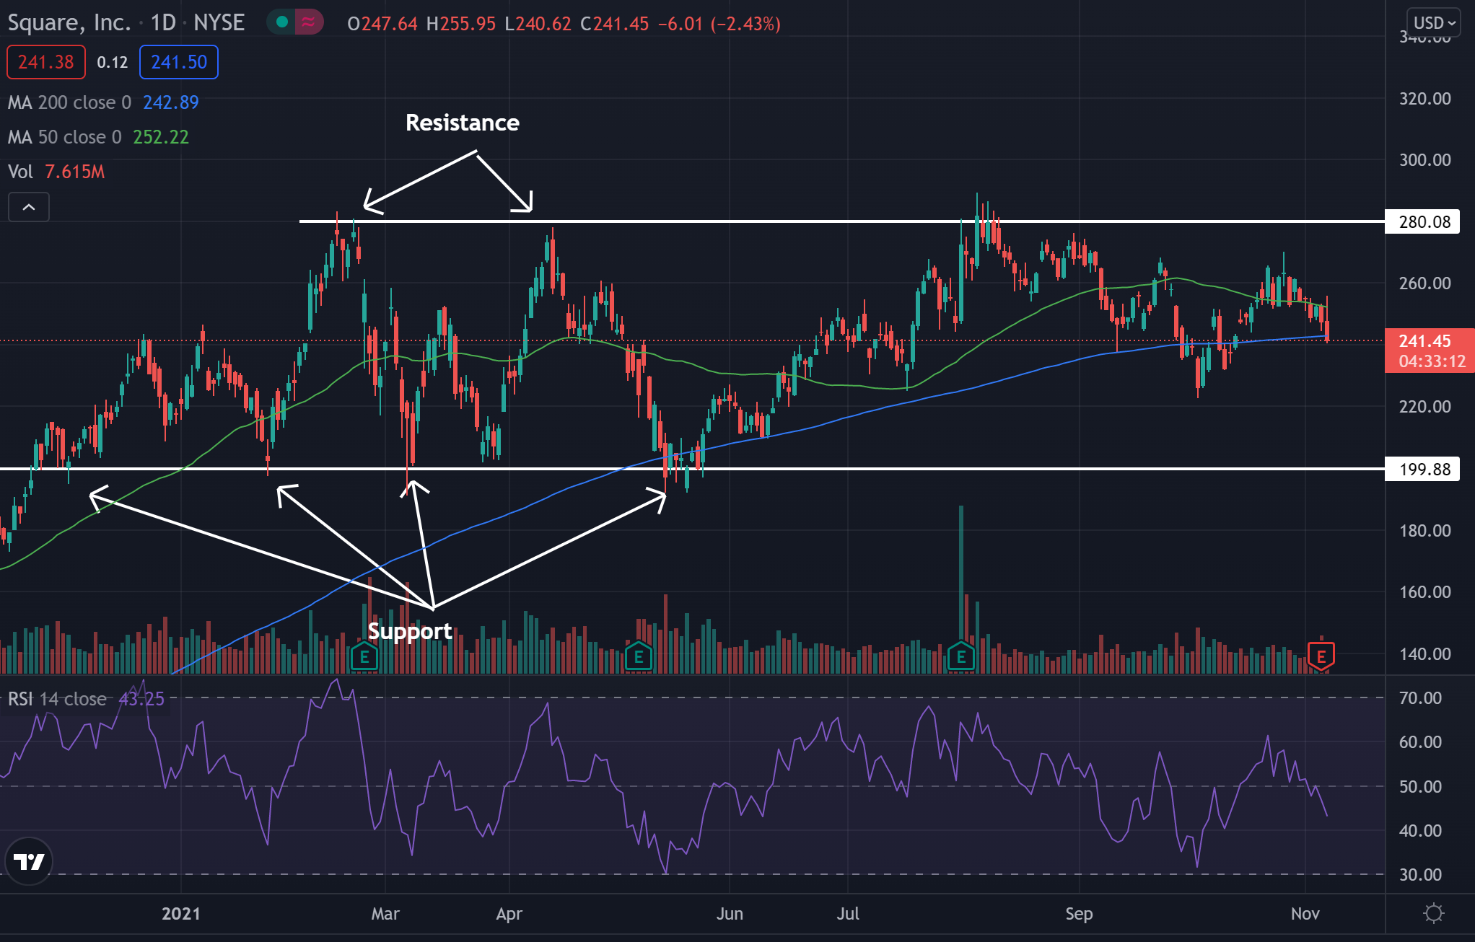The height and width of the screenshot is (942, 1475).
Task: Select the RSI 14 close indicator legend
Action: point(86,699)
